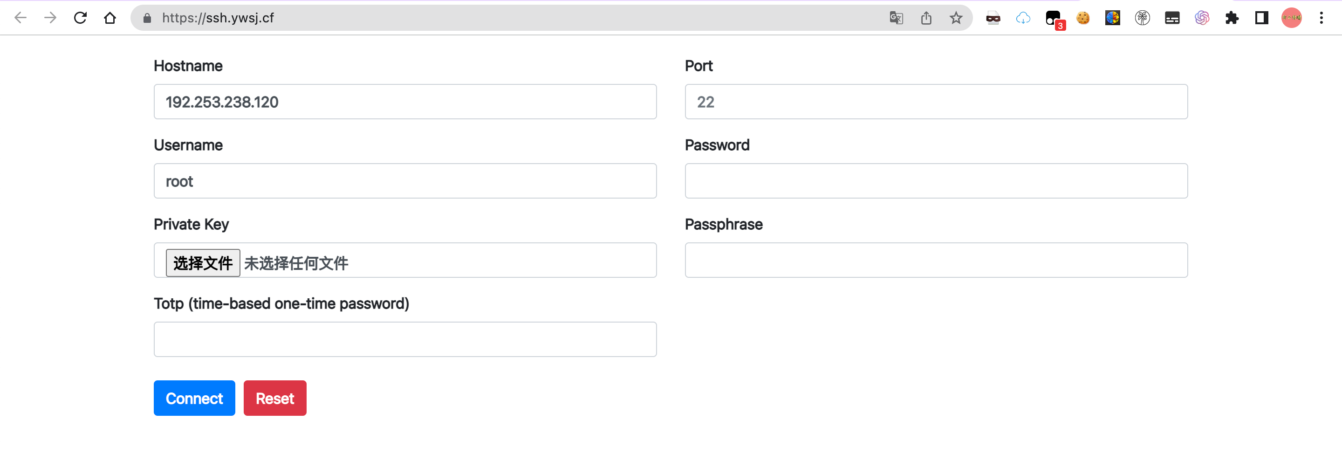Focus the Hostname input field
1342x454 pixels.
[x=405, y=102]
